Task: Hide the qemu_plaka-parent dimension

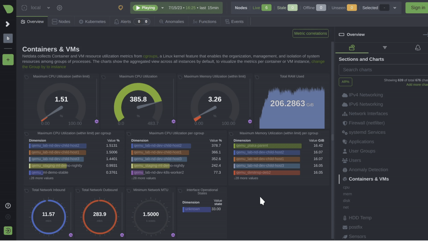Action: (x=267, y=145)
